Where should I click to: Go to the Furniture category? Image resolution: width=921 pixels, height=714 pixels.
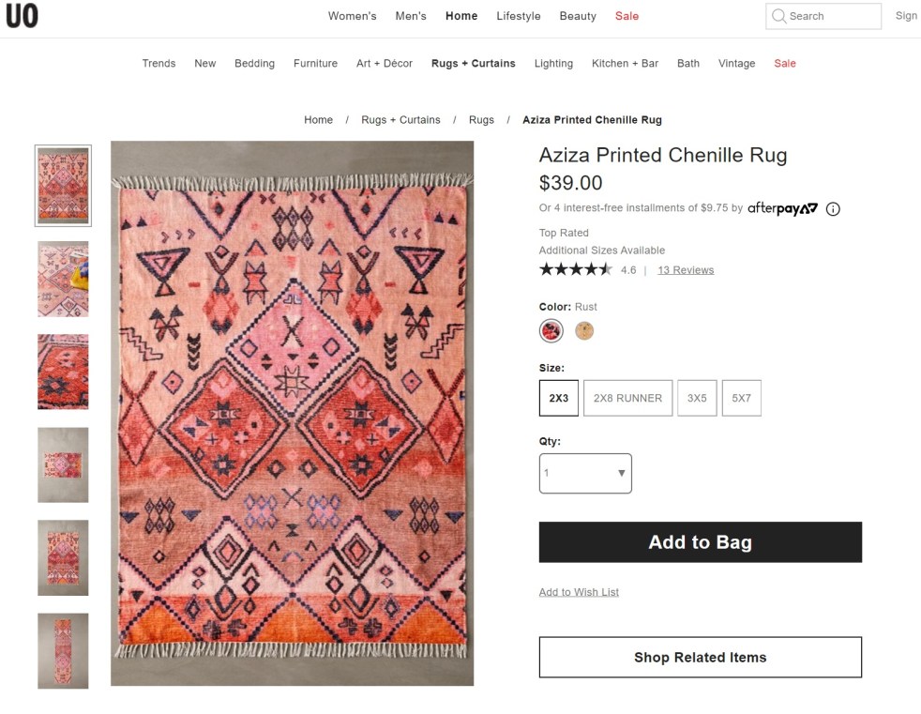pos(315,64)
